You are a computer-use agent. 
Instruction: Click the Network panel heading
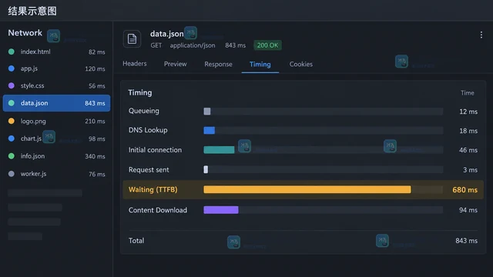25,32
